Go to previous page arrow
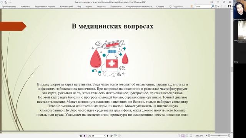Viewport: 246px width, 138px height. (85, 136)
